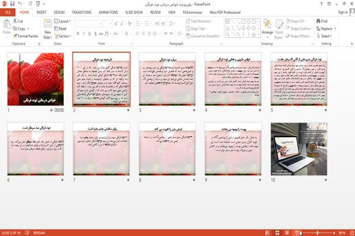Collapse the ribbon with chevron
This screenshot has width=355, height=236.
tap(352, 43)
